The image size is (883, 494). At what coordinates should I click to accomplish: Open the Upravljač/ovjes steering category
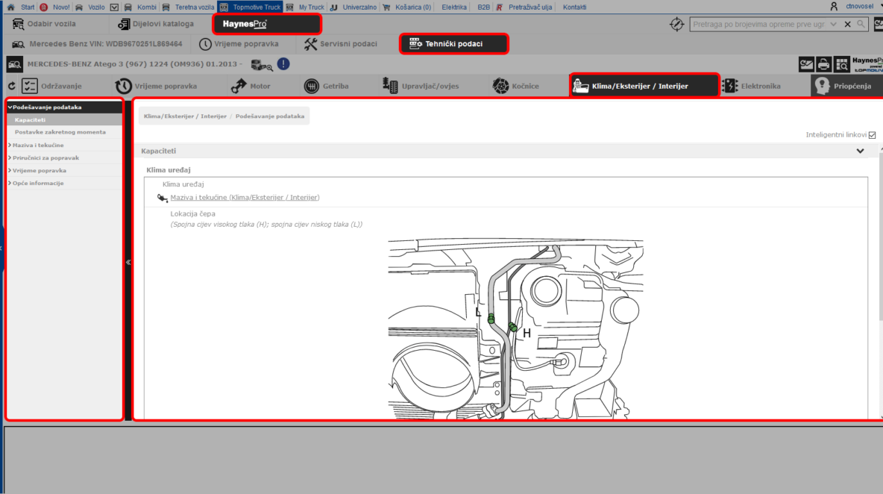click(x=420, y=86)
